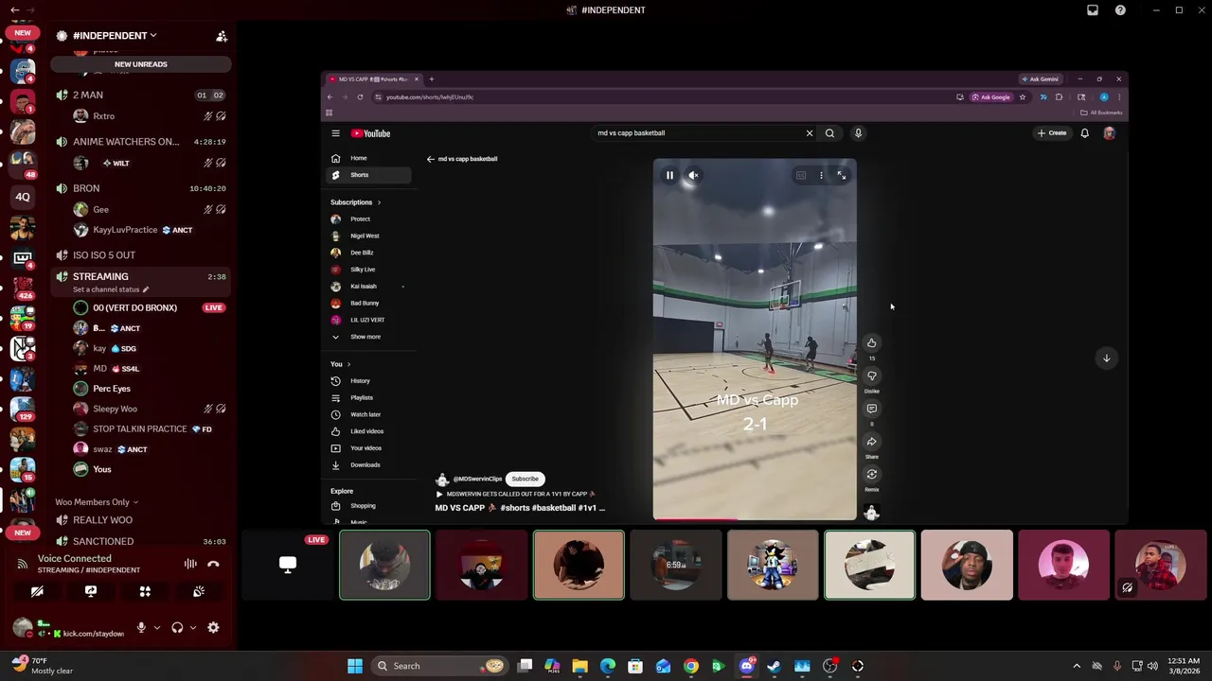This screenshot has width=1212, height=681.
Task: Select the BRON voice channel
Action: [x=86, y=188]
